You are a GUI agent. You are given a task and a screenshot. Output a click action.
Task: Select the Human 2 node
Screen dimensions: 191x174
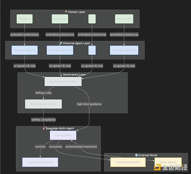coord(60,19)
